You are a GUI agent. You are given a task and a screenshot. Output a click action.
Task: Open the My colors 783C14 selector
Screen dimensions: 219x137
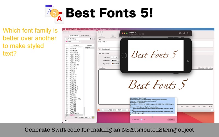(x=115, y=64)
